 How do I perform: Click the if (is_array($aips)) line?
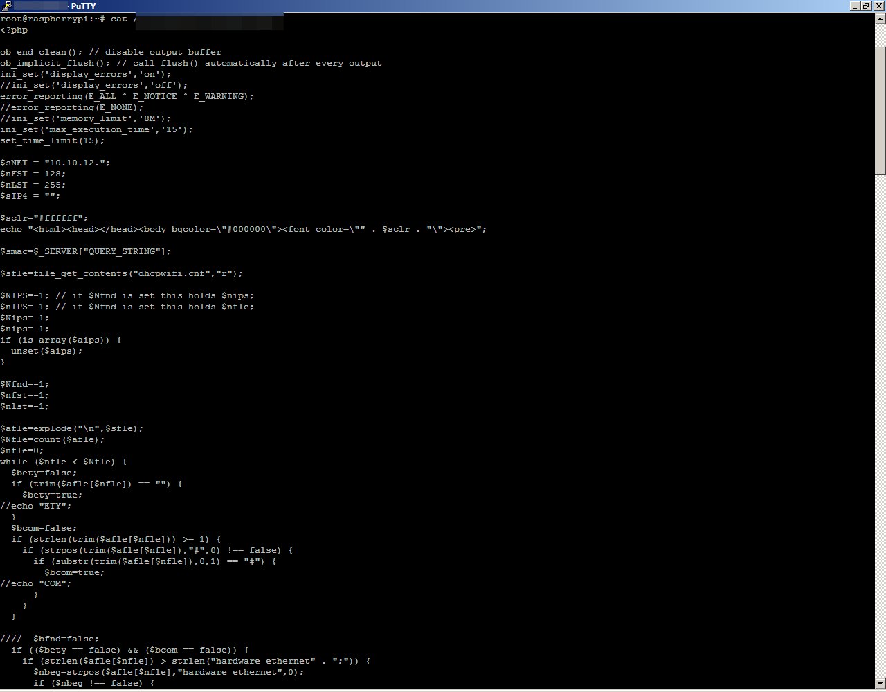pos(61,340)
